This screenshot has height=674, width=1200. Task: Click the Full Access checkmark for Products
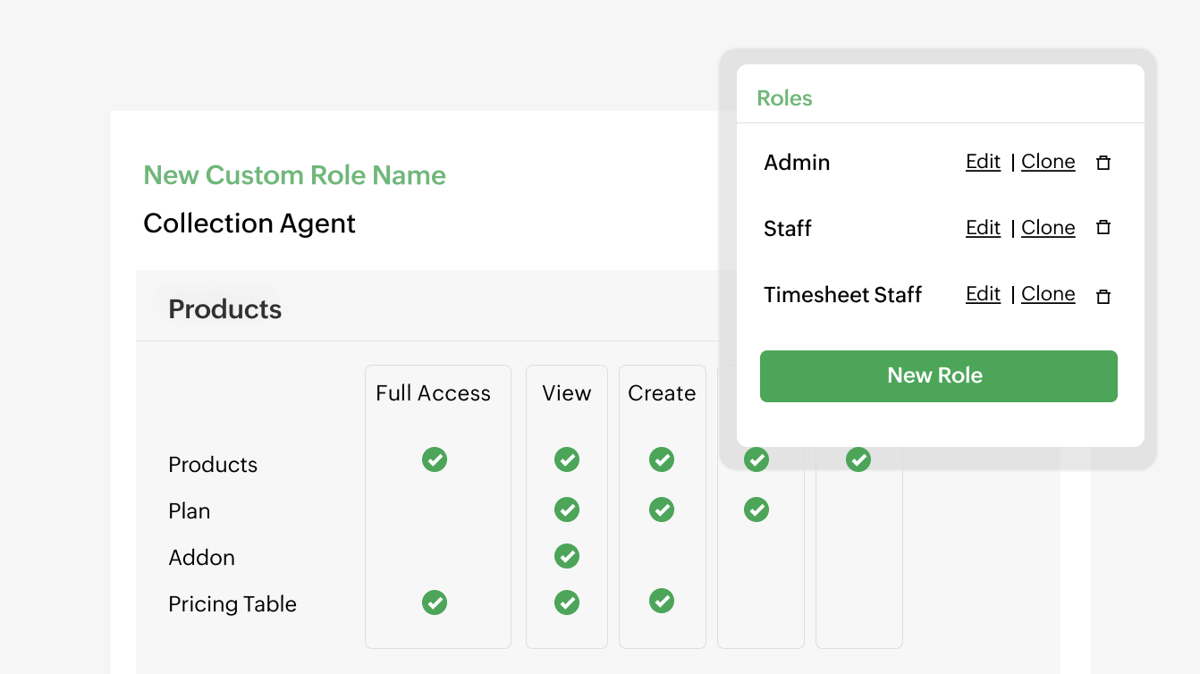click(435, 459)
